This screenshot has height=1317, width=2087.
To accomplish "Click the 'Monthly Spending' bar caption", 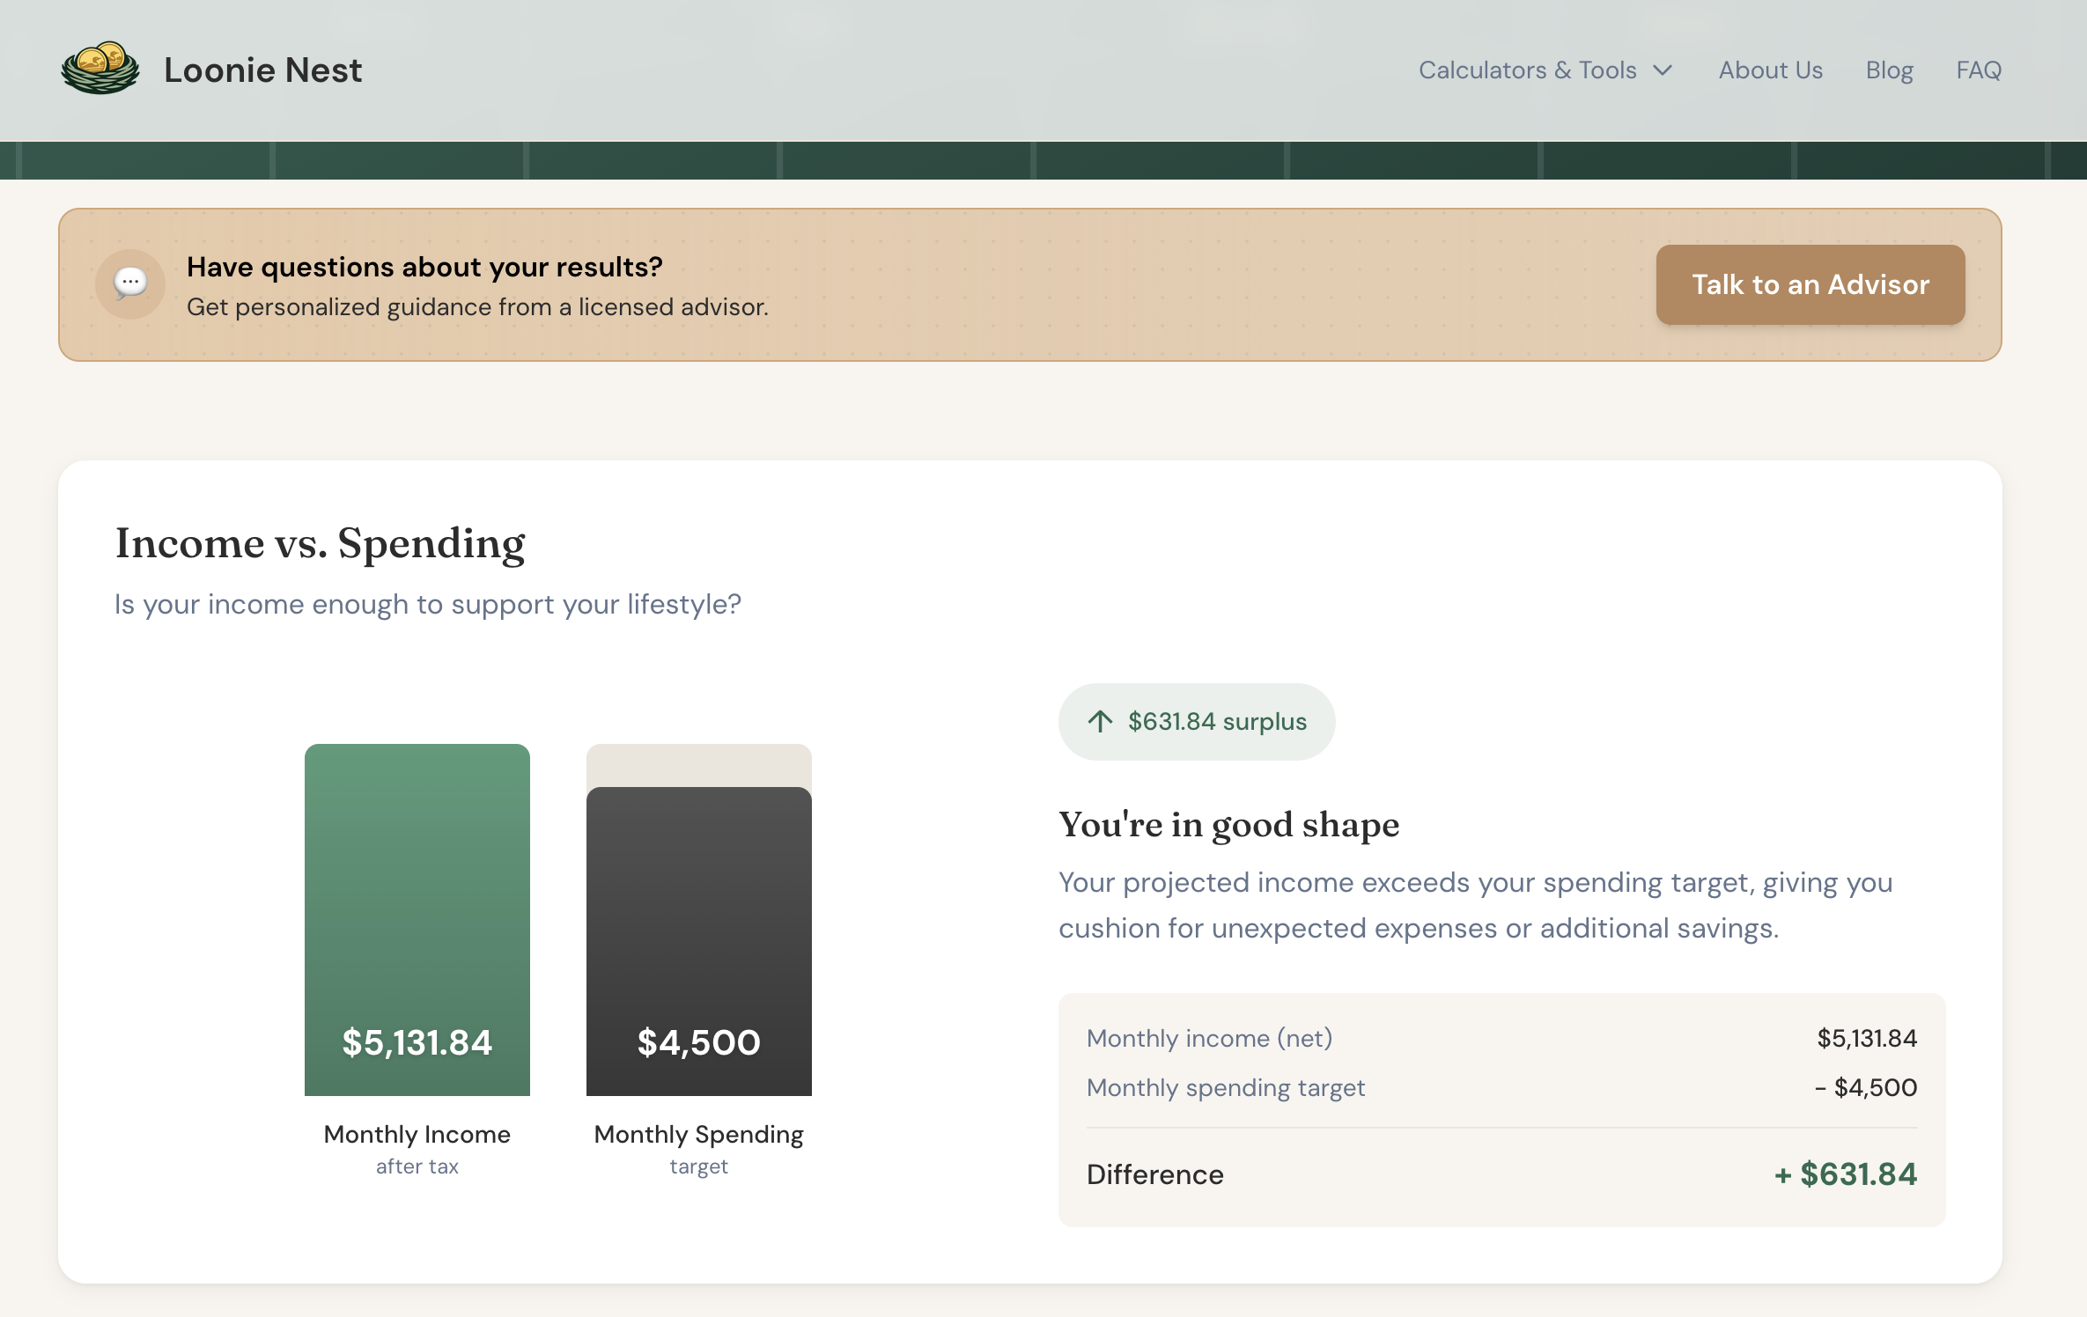I will 699,1135.
